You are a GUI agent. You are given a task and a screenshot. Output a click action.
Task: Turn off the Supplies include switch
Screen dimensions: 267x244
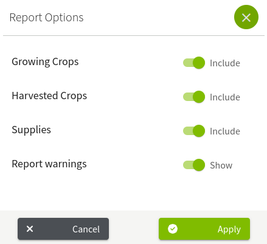[194, 131]
